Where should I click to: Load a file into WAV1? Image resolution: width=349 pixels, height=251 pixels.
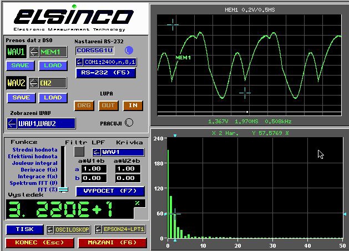click(x=53, y=66)
